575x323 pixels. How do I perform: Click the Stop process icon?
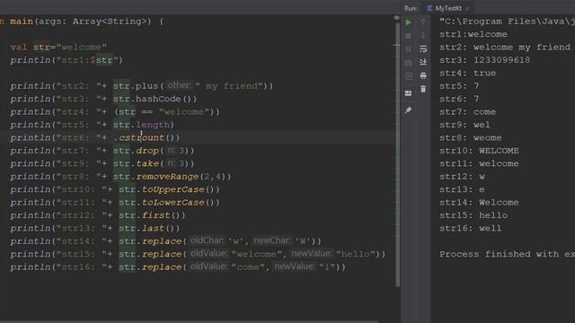[x=408, y=36]
